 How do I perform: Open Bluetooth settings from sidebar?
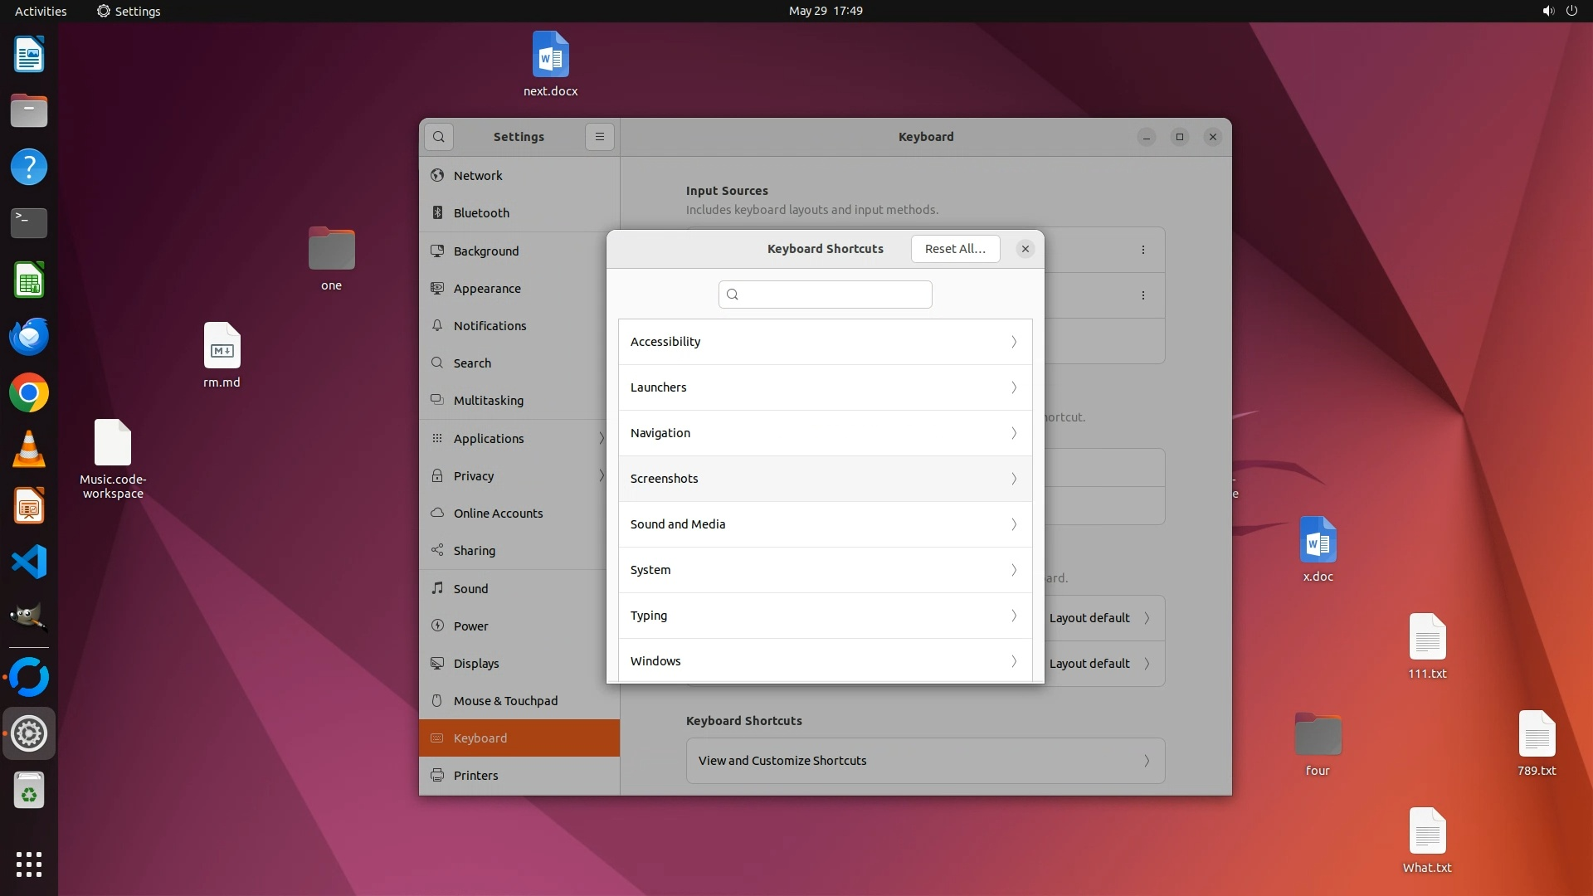(x=481, y=213)
